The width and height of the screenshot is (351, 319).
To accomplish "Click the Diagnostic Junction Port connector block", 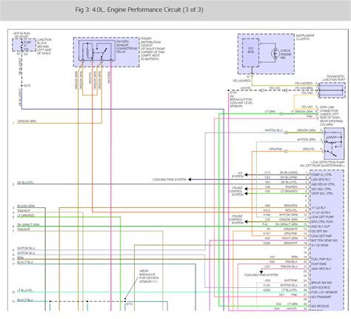I will 331,90.
